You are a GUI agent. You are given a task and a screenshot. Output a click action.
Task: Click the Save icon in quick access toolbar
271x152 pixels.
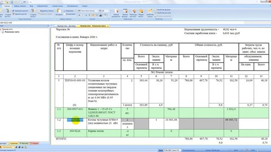12,2
